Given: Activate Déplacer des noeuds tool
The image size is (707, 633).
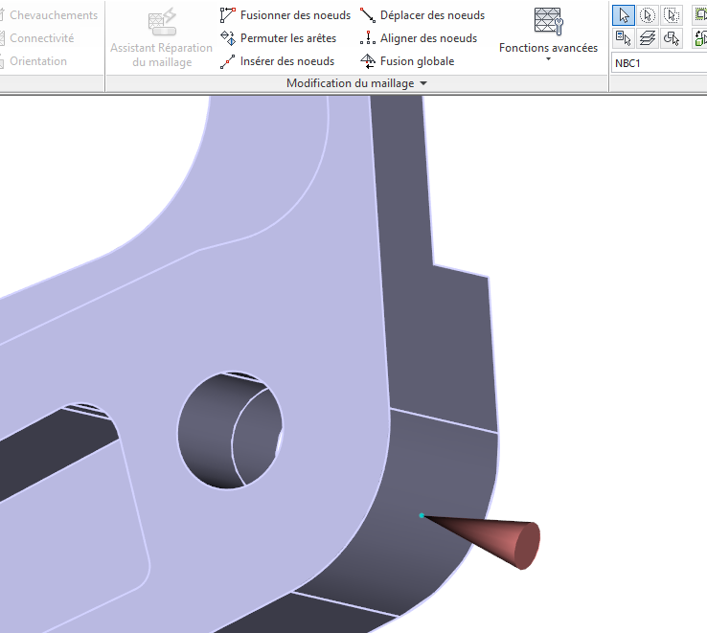Looking at the screenshot, I should 422,15.
